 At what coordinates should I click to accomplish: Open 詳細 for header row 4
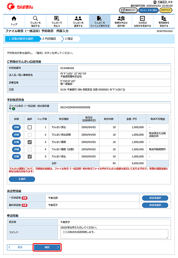pos(17,149)
